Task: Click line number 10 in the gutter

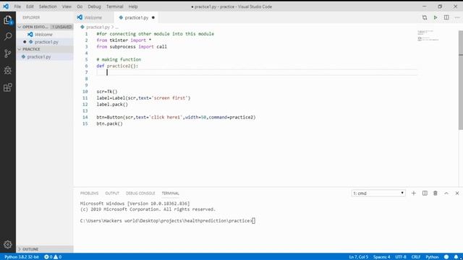Action: (85, 92)
